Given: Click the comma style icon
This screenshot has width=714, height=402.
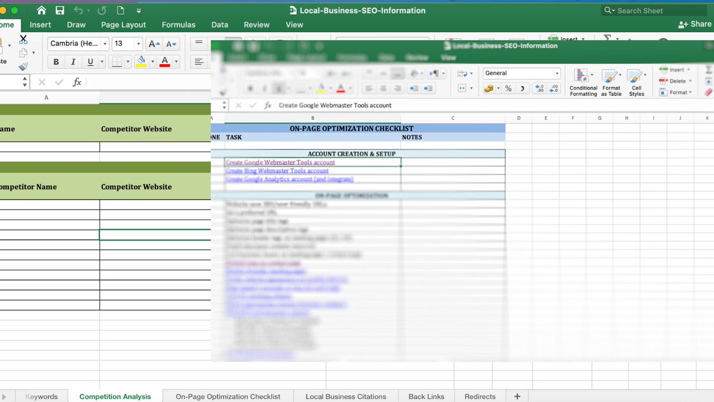Looking at the screenshot, I should 522,88.
